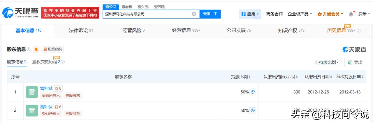Click the 300 capital value in row 1
Viewport: 373px width, 123px height.
pyautogui.click(x=297, y=92)
